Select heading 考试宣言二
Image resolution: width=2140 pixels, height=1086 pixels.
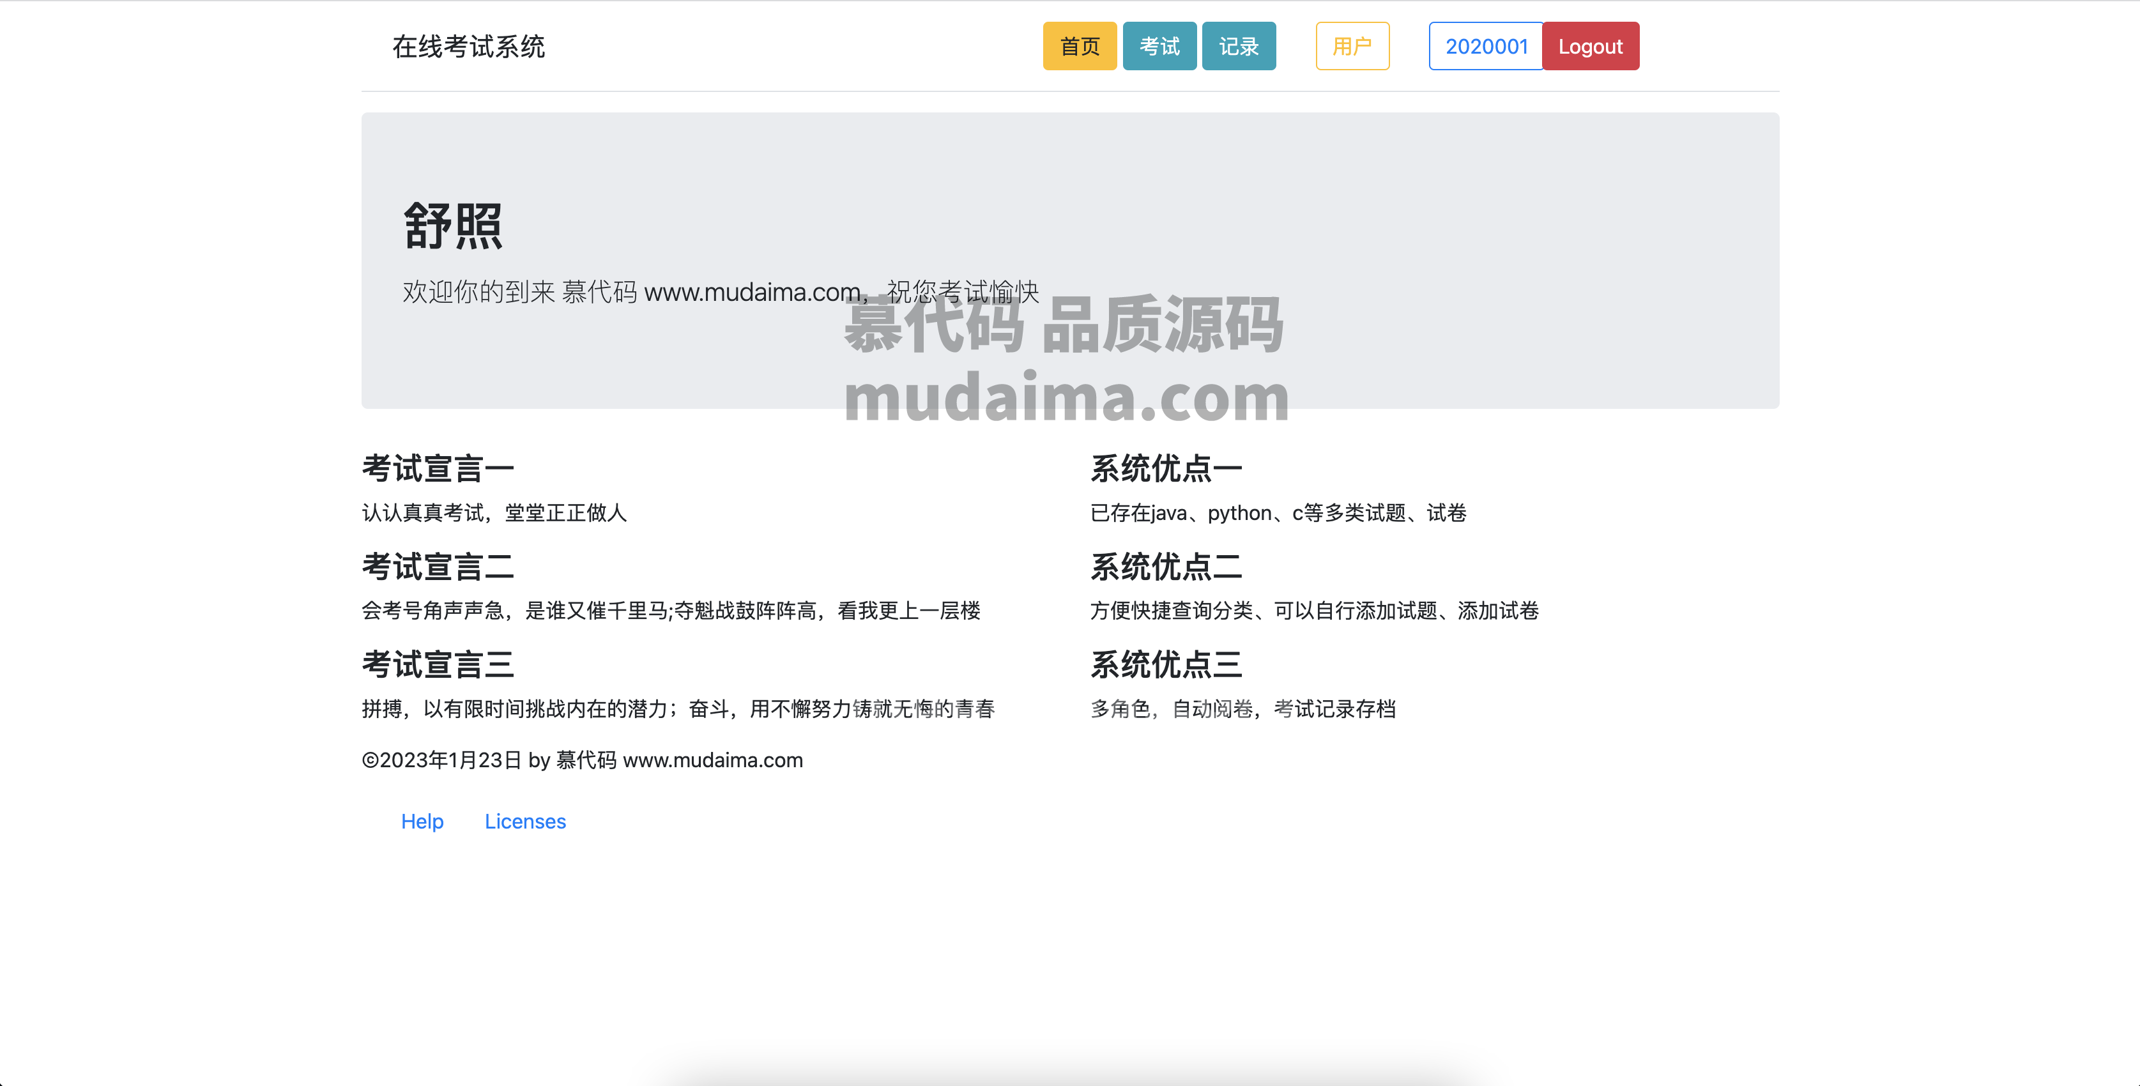point(438,567)
